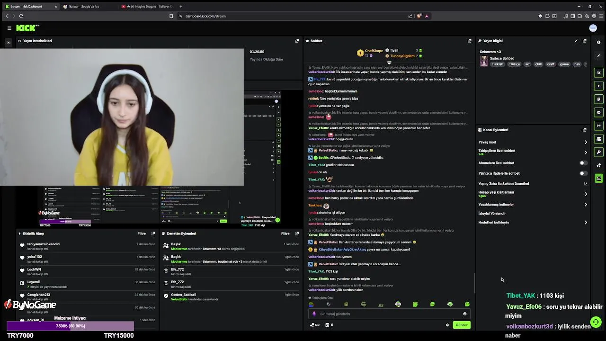Open the user avatar menu
This screenshot has width=606, height=341.
pyautogui.click(x=593, y=28)
